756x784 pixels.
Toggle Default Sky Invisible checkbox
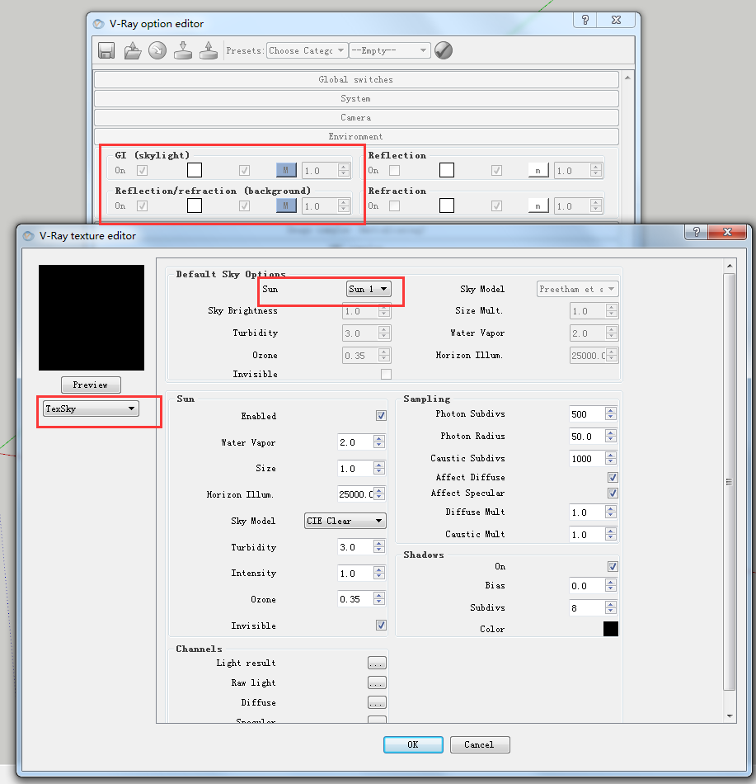point(386,374)
